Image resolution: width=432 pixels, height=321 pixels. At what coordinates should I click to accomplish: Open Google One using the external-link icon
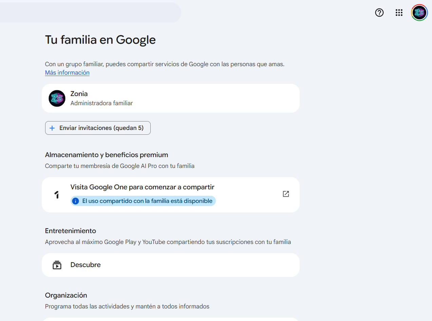[285, 194]
